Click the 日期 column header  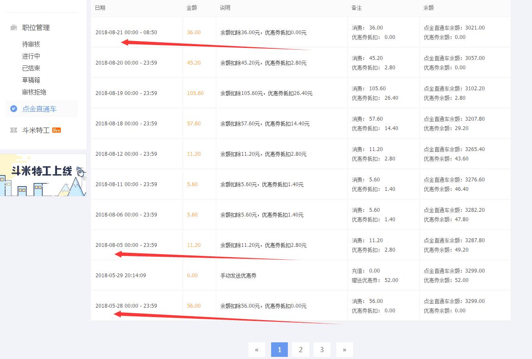[x=100, y=8]
